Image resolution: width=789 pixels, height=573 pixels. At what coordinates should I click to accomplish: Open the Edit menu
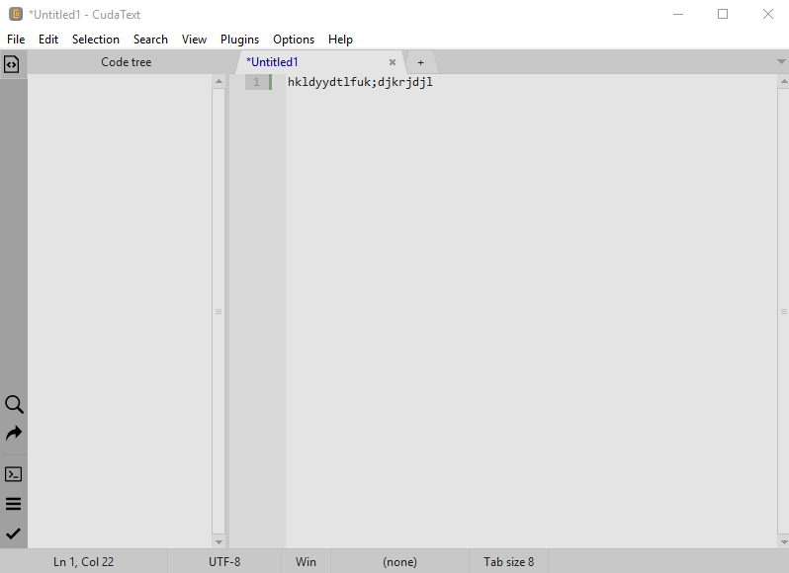pyautogui.click(x=48, y=40)
